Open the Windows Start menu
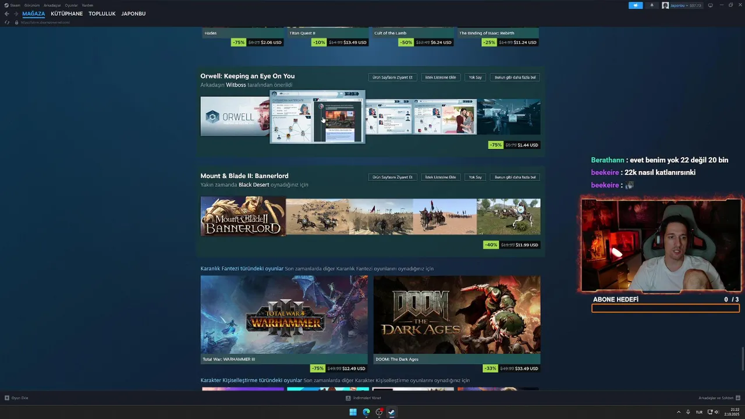745x419 pixels. point(353,412)
